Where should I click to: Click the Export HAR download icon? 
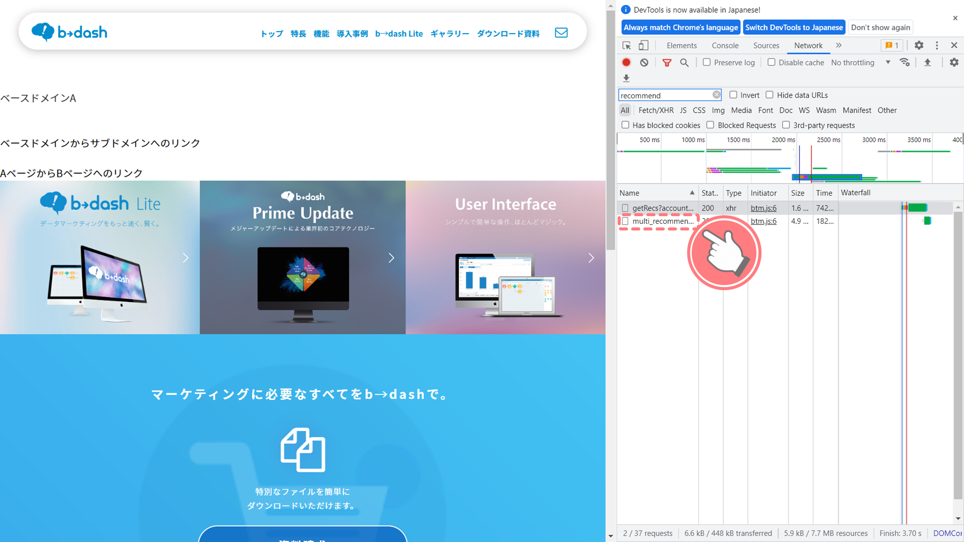click(x=626, y=78)
